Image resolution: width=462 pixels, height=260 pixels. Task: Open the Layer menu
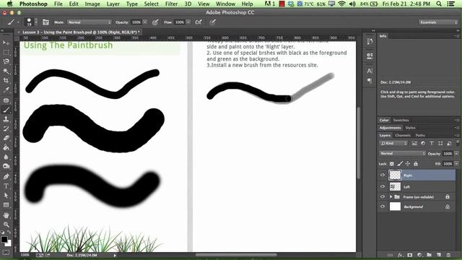113,4
